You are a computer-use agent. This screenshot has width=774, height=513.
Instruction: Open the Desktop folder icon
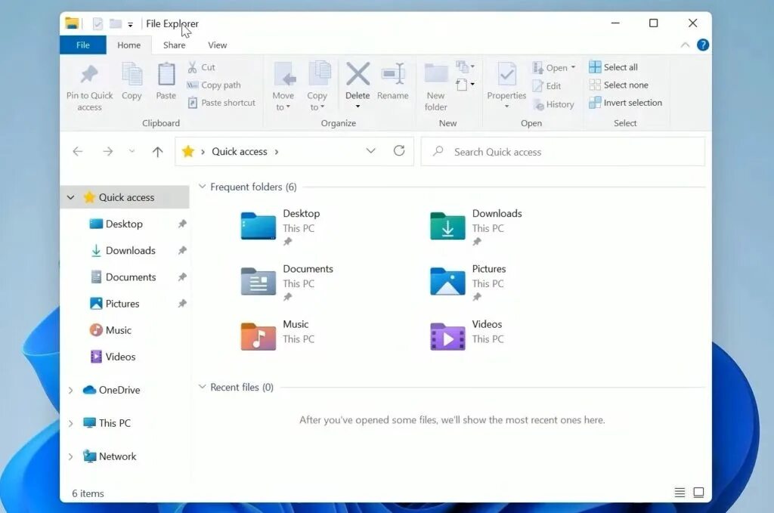click(259, 226)
